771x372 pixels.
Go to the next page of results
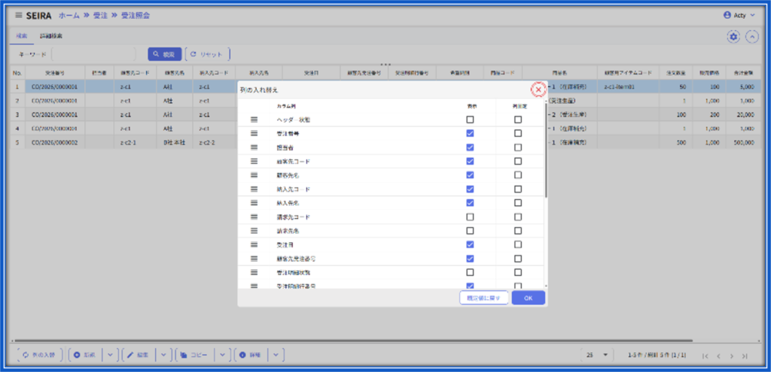click(732, 355)
